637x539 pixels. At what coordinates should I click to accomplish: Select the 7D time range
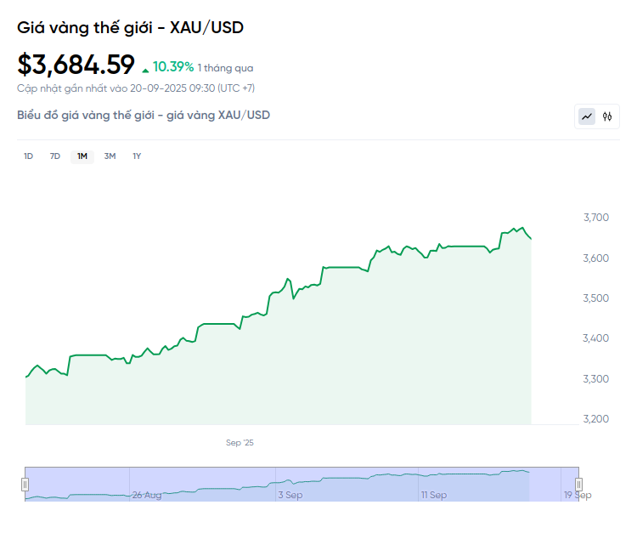(55, 156)
